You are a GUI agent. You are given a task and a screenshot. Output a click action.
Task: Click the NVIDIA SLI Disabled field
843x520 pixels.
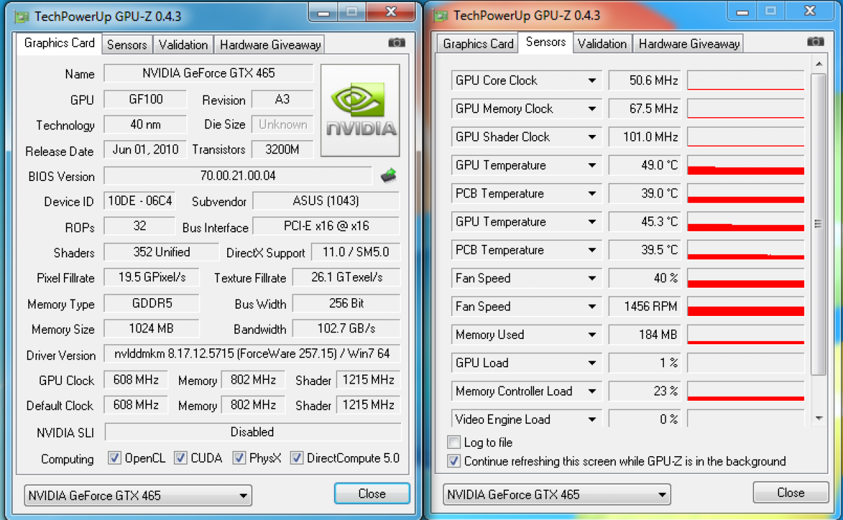253,432
